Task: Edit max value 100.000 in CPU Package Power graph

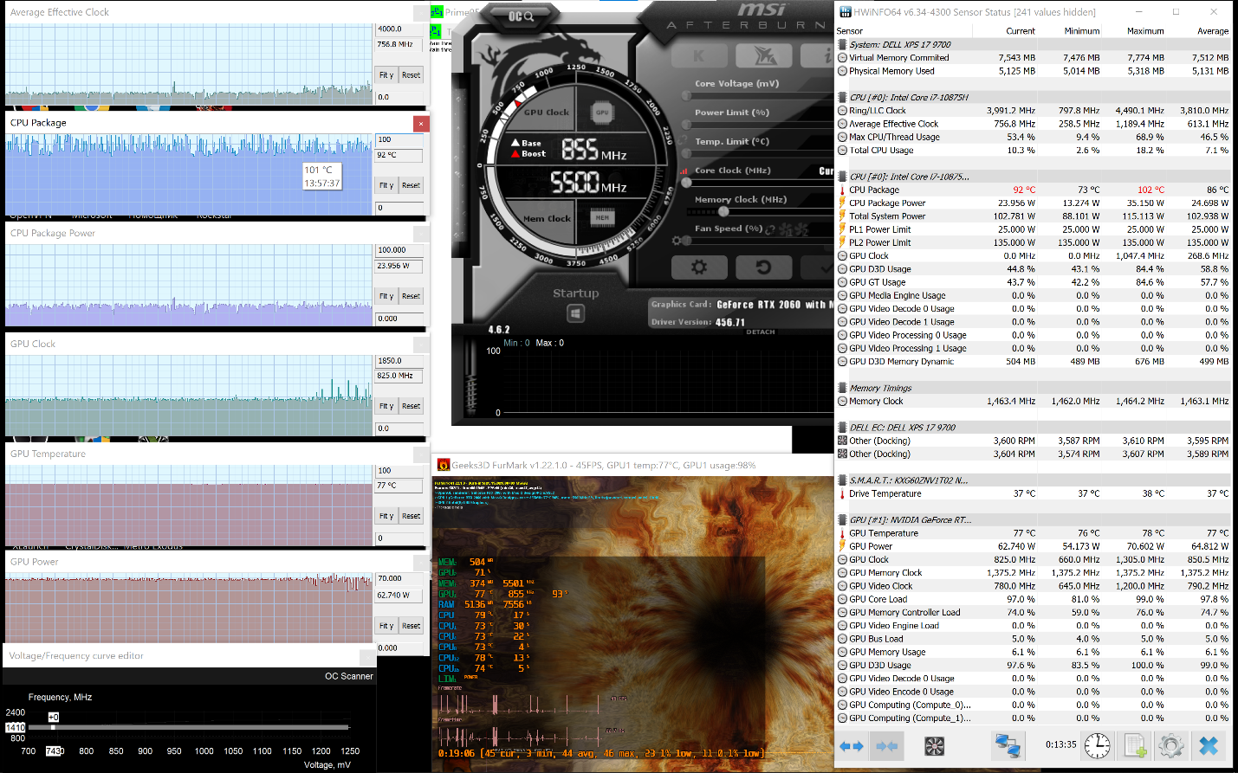Action: [399, 250]
